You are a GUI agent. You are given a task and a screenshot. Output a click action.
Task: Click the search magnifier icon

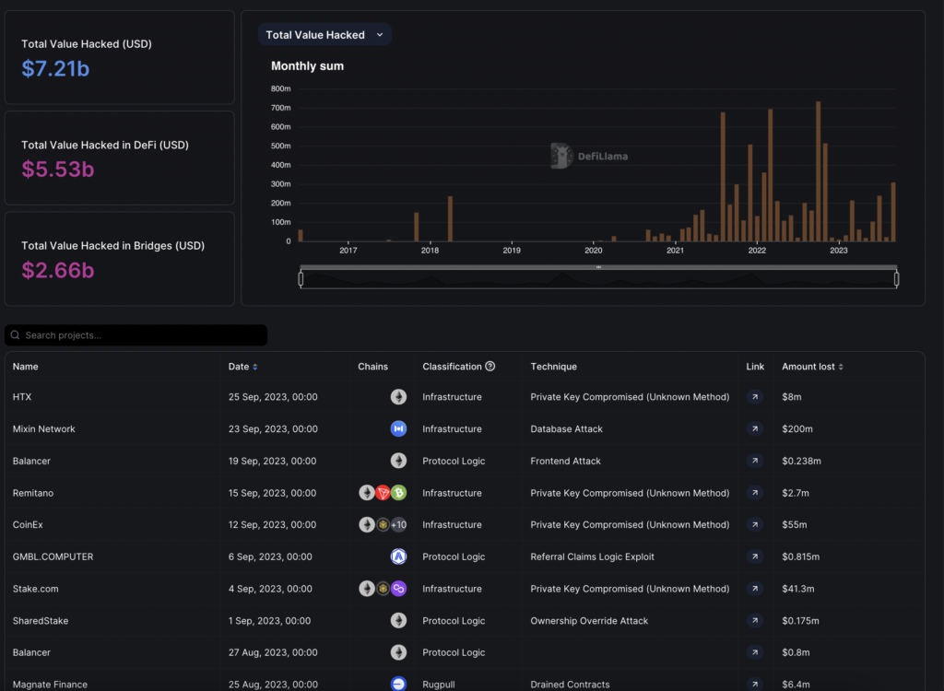click(x=15, y=335)
